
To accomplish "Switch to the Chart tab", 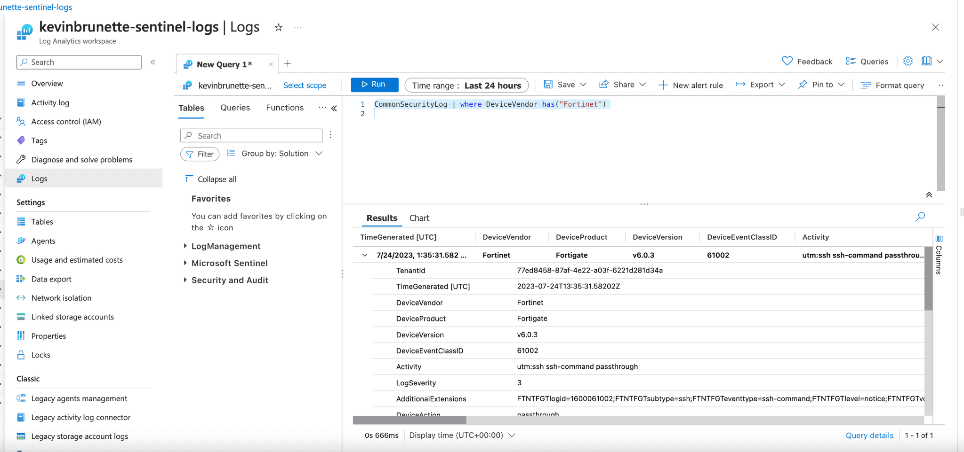I will pyautogui.click(x=419, y=218).
